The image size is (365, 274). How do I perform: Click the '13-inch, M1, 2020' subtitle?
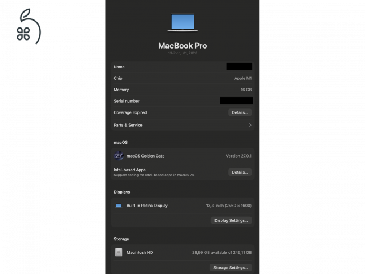pos(182,53)
